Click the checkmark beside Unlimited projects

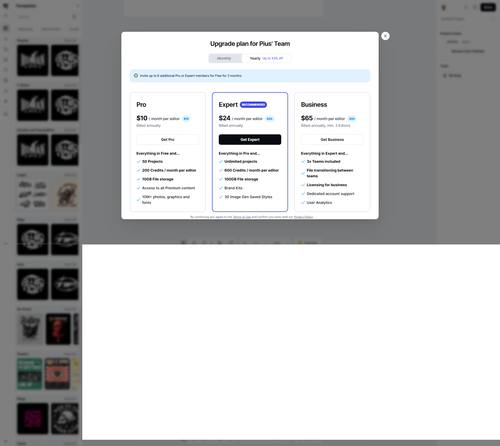(221, 161)
